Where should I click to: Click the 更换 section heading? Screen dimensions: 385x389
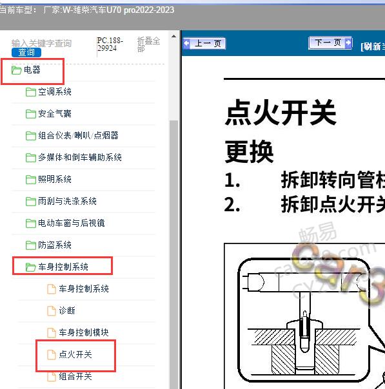(x=249, y=151)
